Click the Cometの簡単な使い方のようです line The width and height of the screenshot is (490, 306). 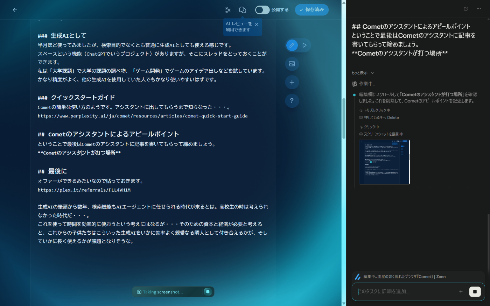click(x=134, y=107)
